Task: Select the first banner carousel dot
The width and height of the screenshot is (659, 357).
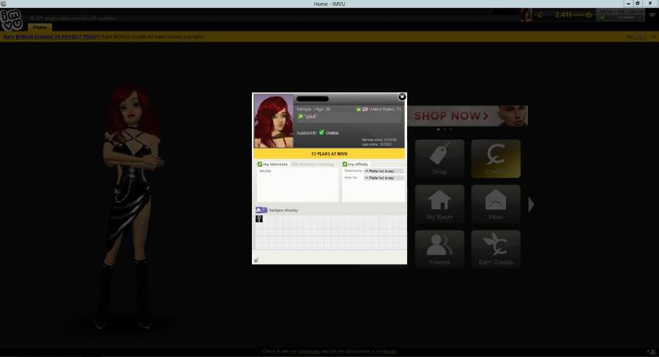Action: pos(439,129)
